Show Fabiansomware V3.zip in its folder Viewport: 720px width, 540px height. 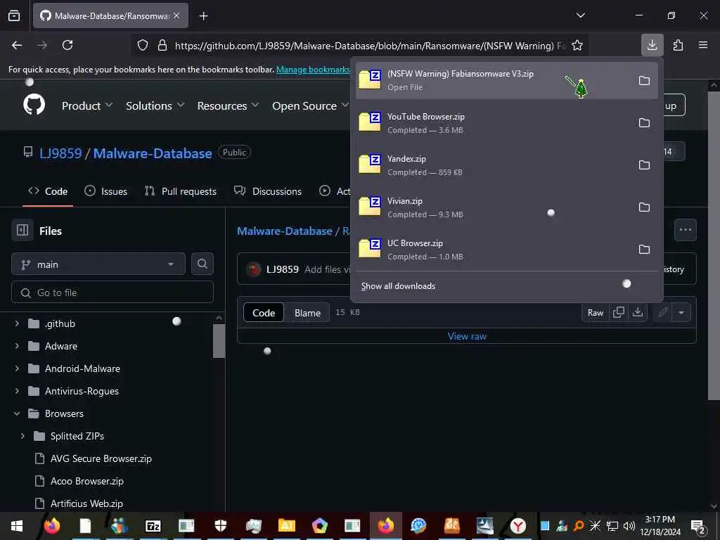click(x=644, y=81)
